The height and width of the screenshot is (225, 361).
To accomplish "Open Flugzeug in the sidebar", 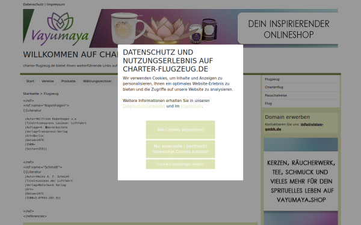I will click(x=301, y=79).
